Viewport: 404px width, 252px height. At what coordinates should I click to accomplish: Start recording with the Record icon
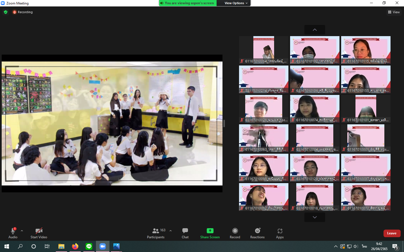coord(235,231)
